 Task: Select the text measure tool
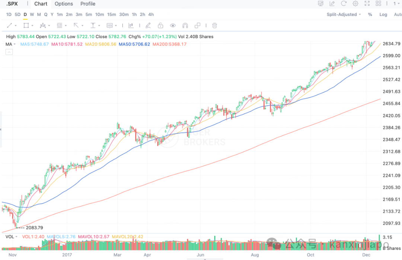pos(93,25)
